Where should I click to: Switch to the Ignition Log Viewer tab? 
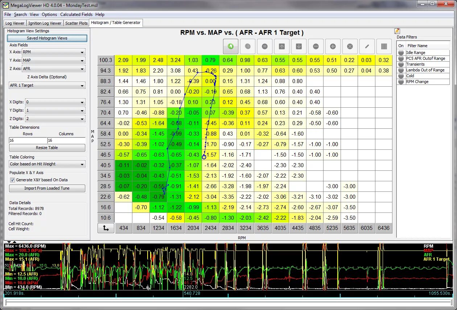tap(45, 23)
